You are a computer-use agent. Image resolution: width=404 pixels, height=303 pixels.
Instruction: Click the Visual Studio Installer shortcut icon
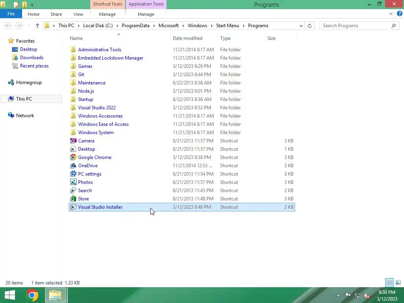click(x=73, y=207)
